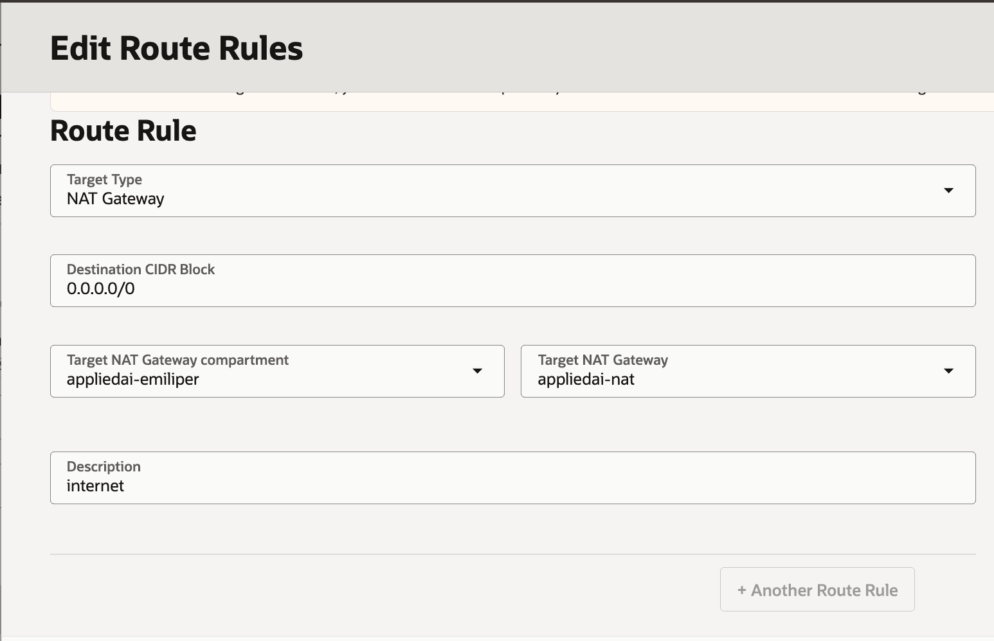994x641 pixels.
Task: Click the internet description text
Action: pyautogui.click(x=96, y=486)
